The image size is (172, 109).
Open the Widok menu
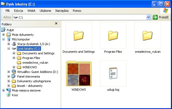(x=31, y=11)
